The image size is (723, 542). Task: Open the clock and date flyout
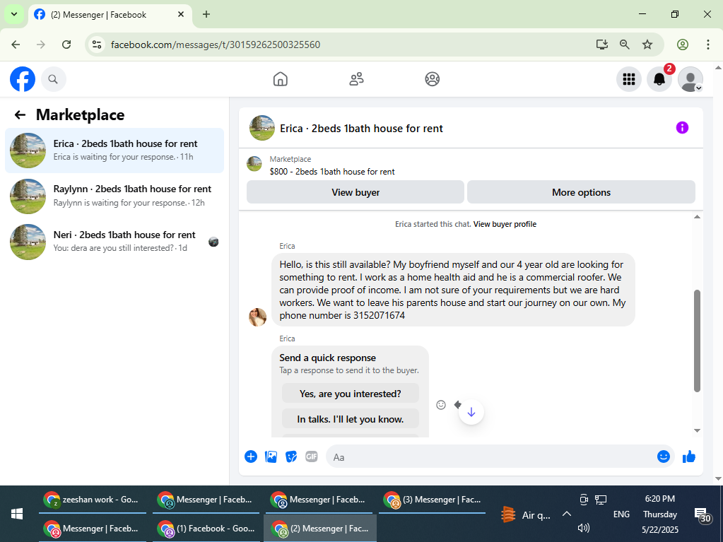coord(660,514)
